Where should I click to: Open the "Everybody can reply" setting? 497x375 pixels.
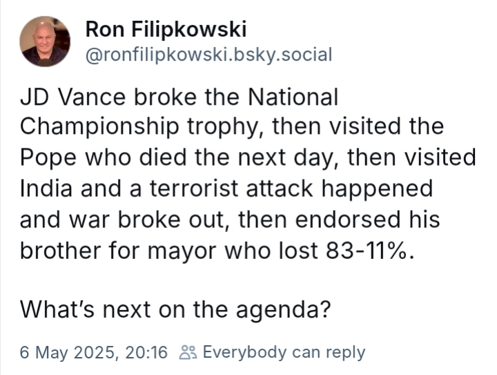(284, 352)
